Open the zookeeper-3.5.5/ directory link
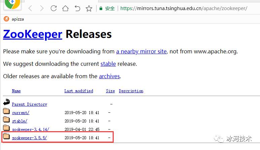 click(29, 138)
